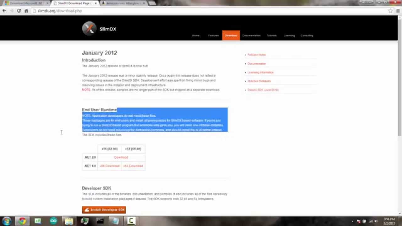402x226 pixels.
Task: Open a new browser tab
Action: [x=152, y=3]
